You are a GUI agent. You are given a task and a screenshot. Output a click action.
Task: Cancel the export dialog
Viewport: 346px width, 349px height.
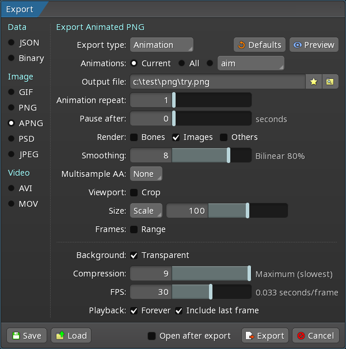[315, 336]
